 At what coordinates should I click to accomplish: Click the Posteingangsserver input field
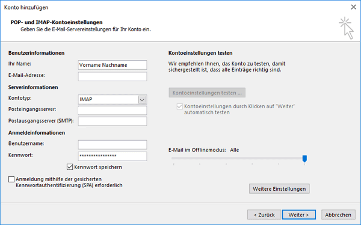(x=113, y=110)
